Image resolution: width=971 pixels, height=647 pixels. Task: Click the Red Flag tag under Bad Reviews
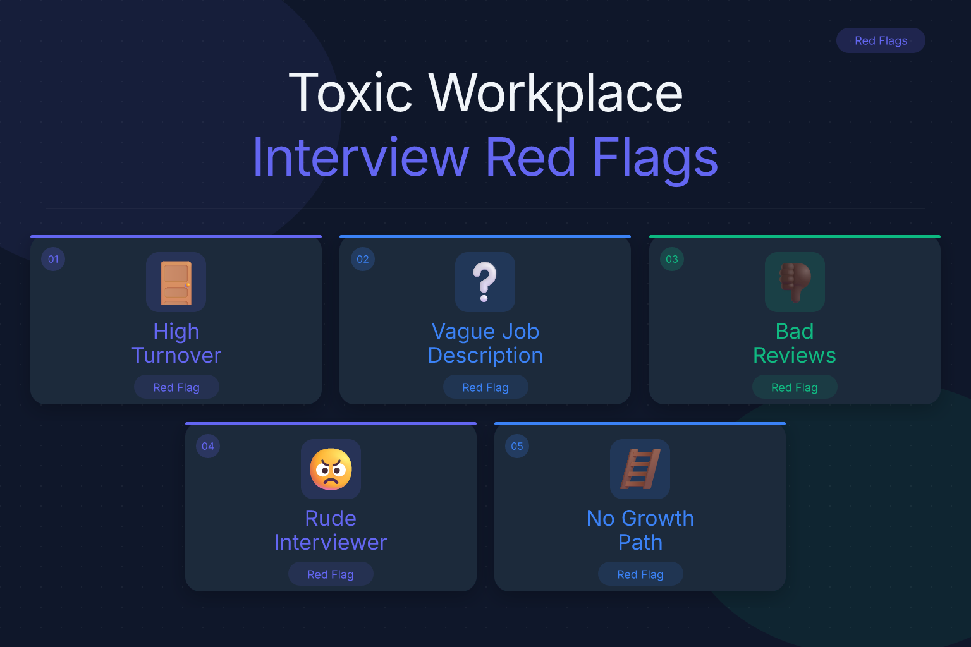pos(795,387)
